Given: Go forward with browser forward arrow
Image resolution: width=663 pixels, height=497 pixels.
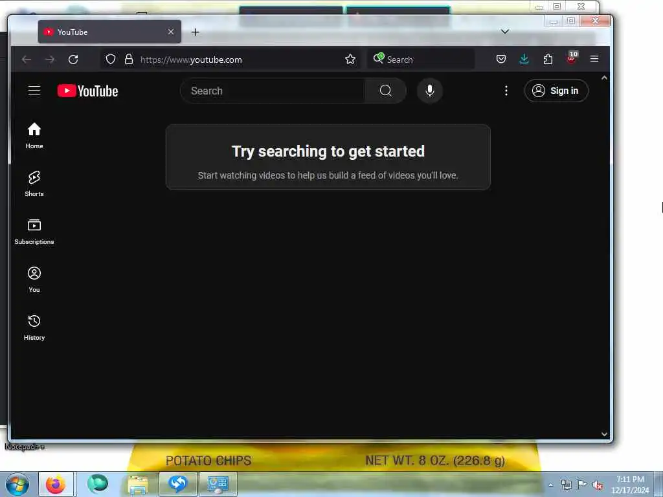Looking at the screenshot, I should [50, 60].
